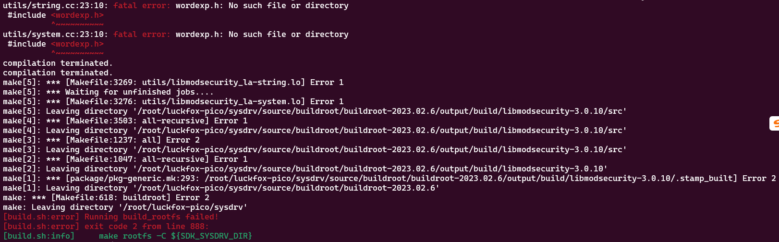The width and height of the screenshot is (779, 242).
Task: Click the second '<wordexp.h>' include text
Action: point(77,44)
